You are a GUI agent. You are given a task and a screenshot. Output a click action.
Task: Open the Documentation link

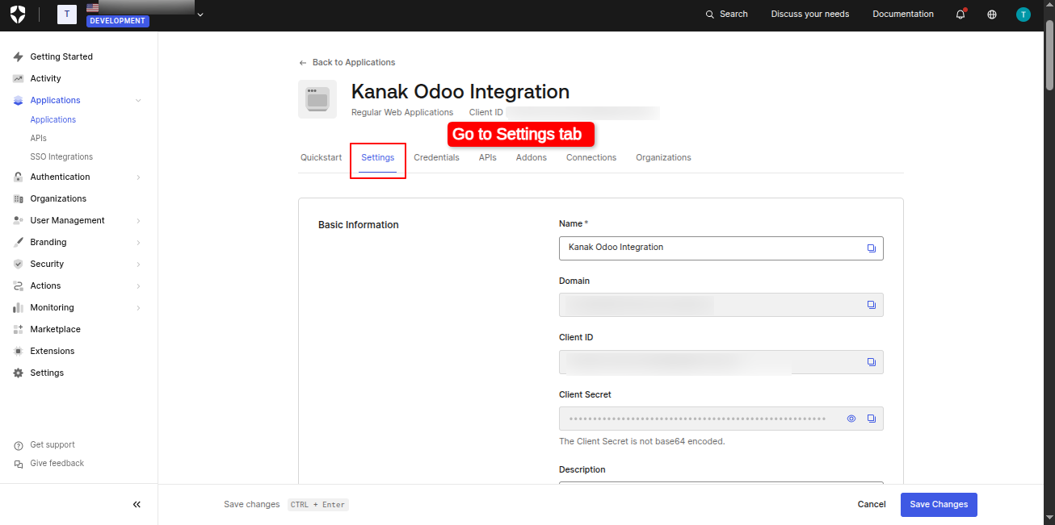(903, 15)
